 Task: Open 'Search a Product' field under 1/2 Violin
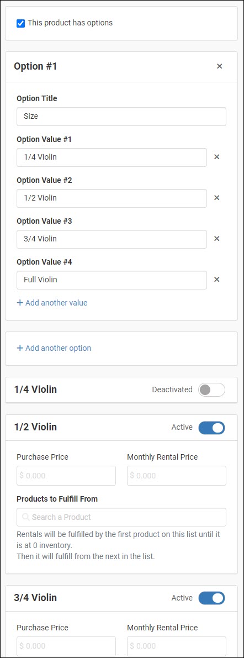click(121, 517)
